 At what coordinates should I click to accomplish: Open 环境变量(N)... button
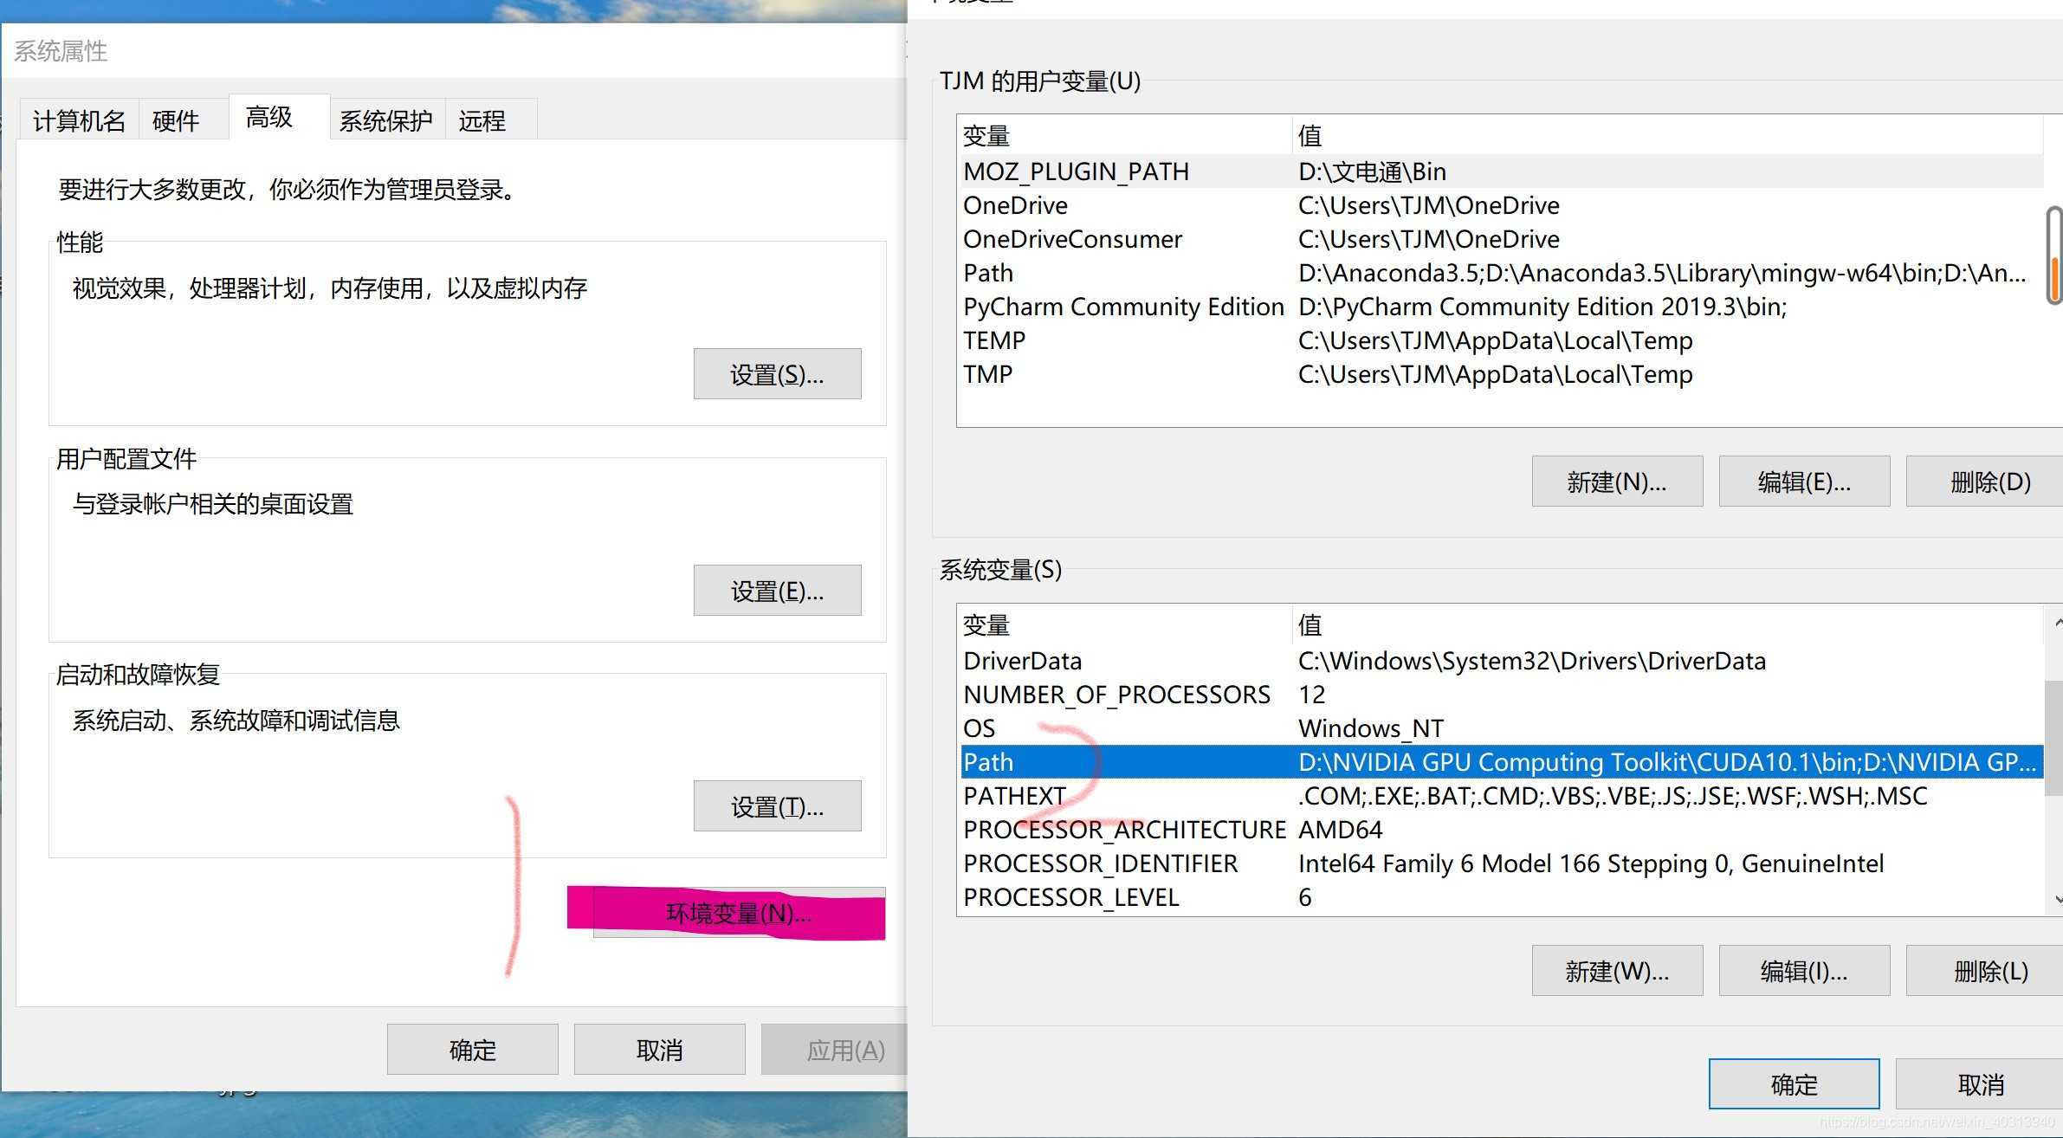tap(739, 913)
